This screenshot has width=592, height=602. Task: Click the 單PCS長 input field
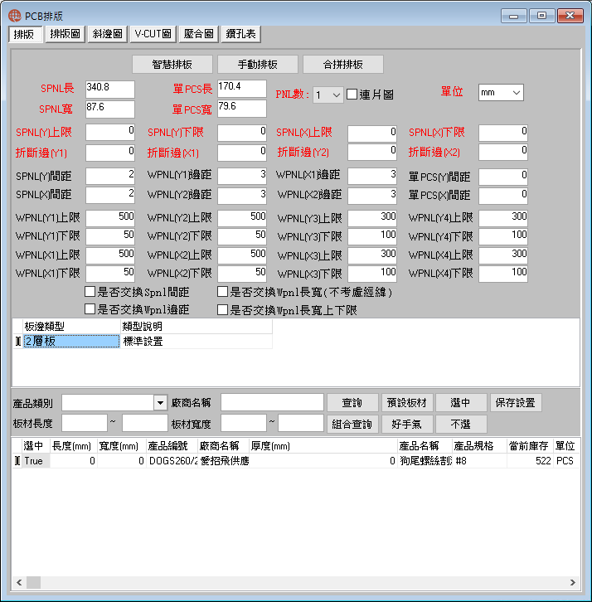point(242,89)
